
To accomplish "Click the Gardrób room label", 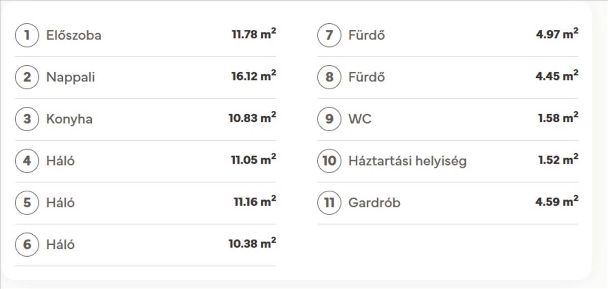I will [374, 203].
